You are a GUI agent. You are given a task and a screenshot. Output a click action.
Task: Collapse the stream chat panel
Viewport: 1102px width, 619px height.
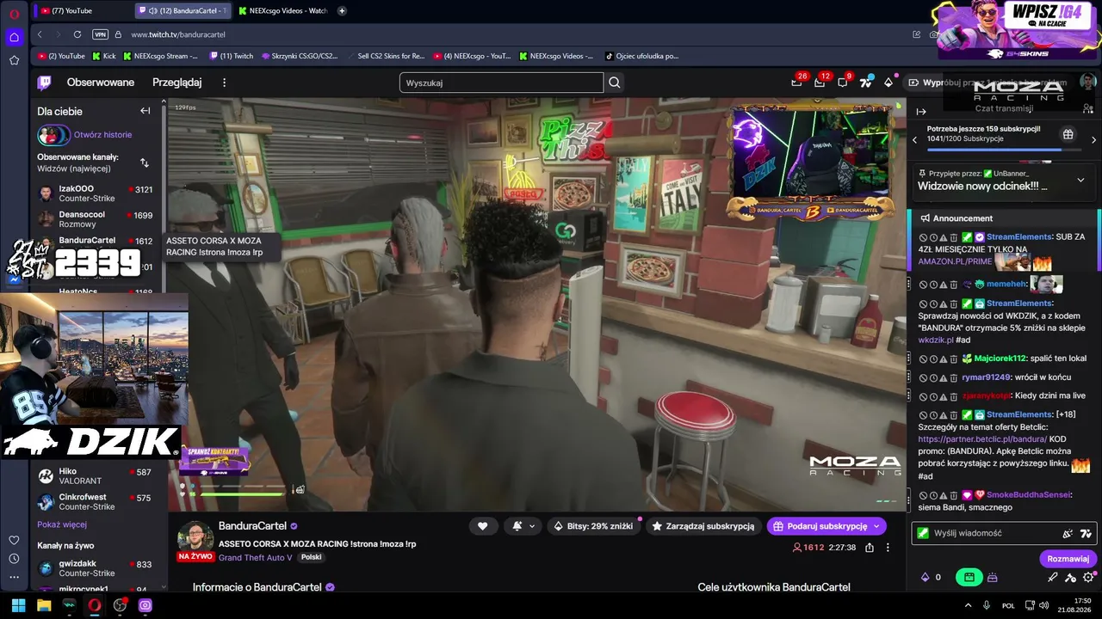pos(921,111)
